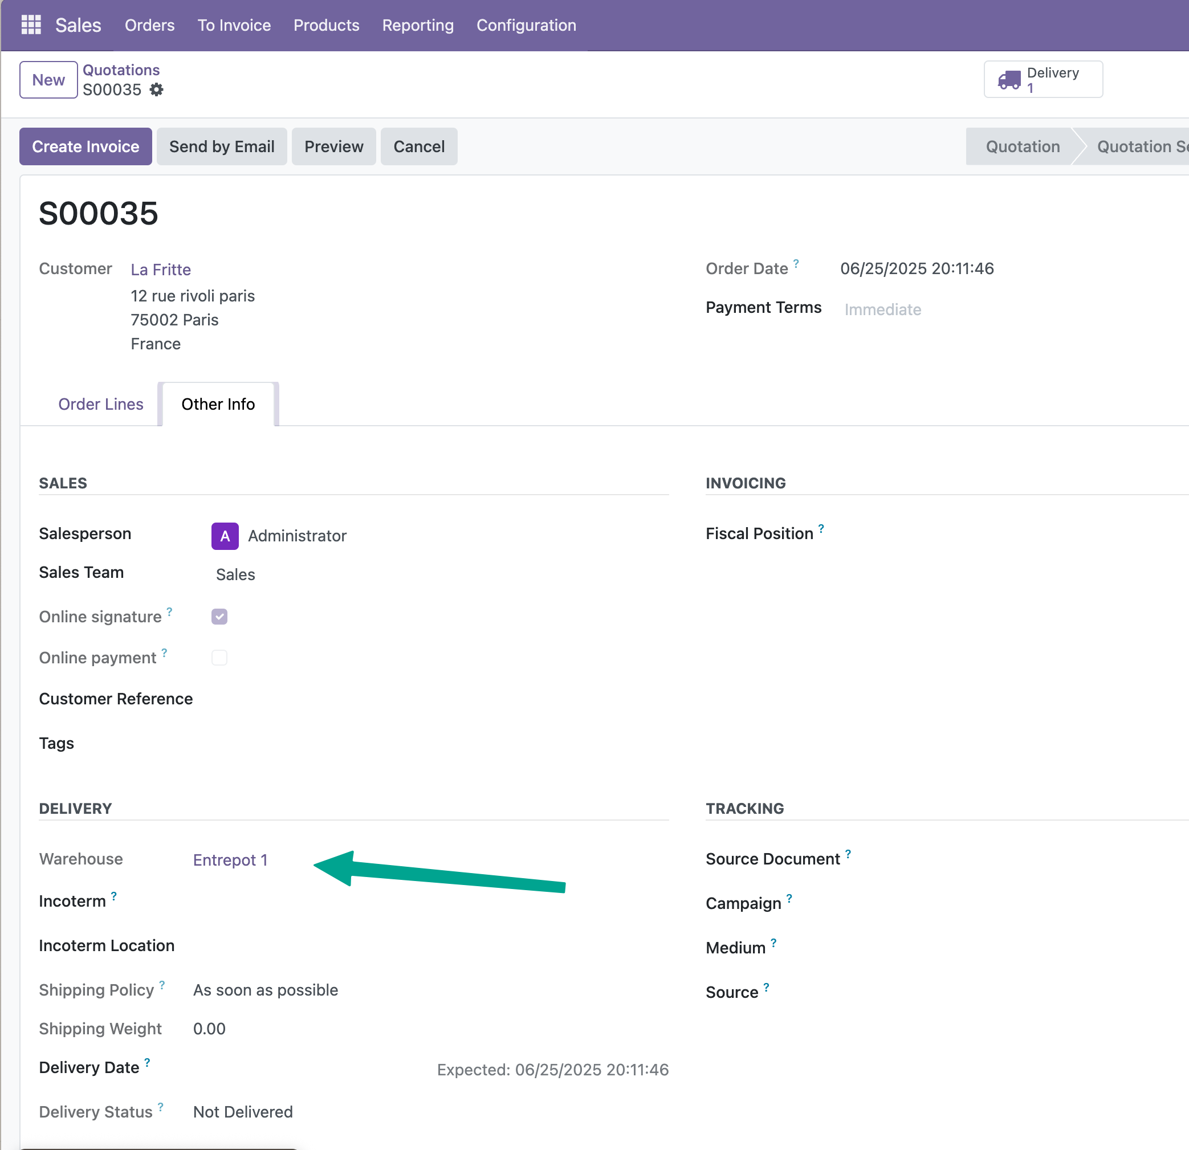Click the Delivery truck icon
1189x1150 pixels.
point(1009,79)
